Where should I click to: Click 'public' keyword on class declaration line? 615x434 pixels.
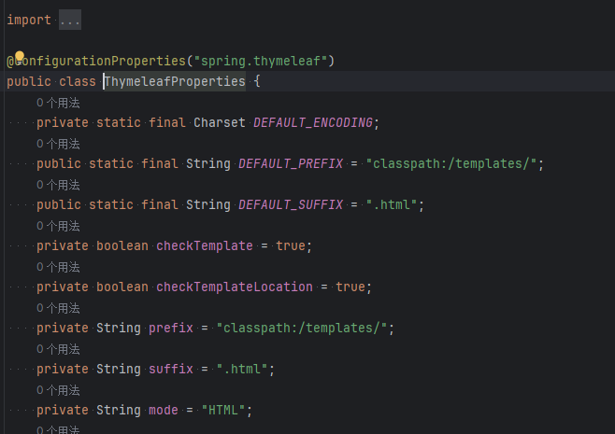(x=29, y=81)
